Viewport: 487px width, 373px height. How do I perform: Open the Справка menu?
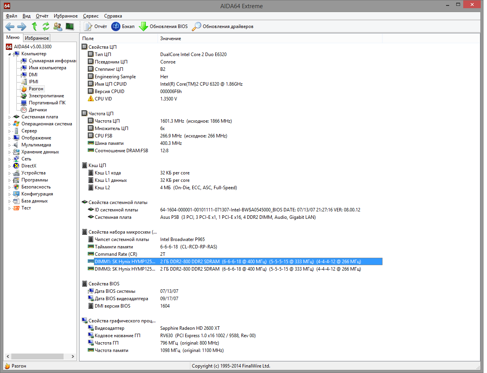[113, 16]
